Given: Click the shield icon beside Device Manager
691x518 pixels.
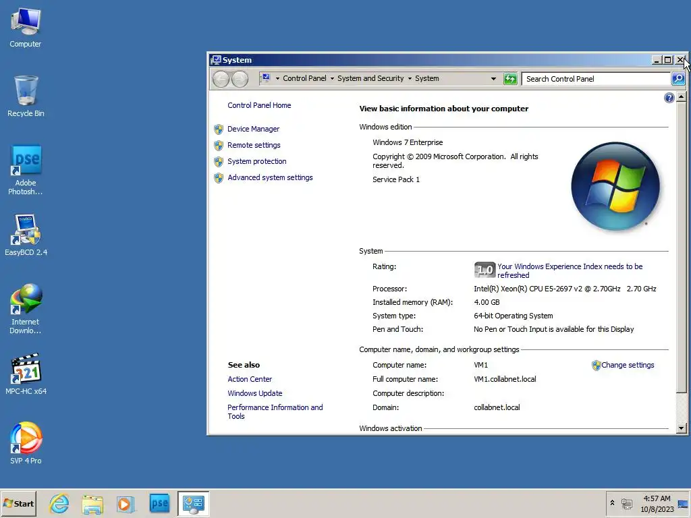Looking at the screenshot, I should coord(219,129).
